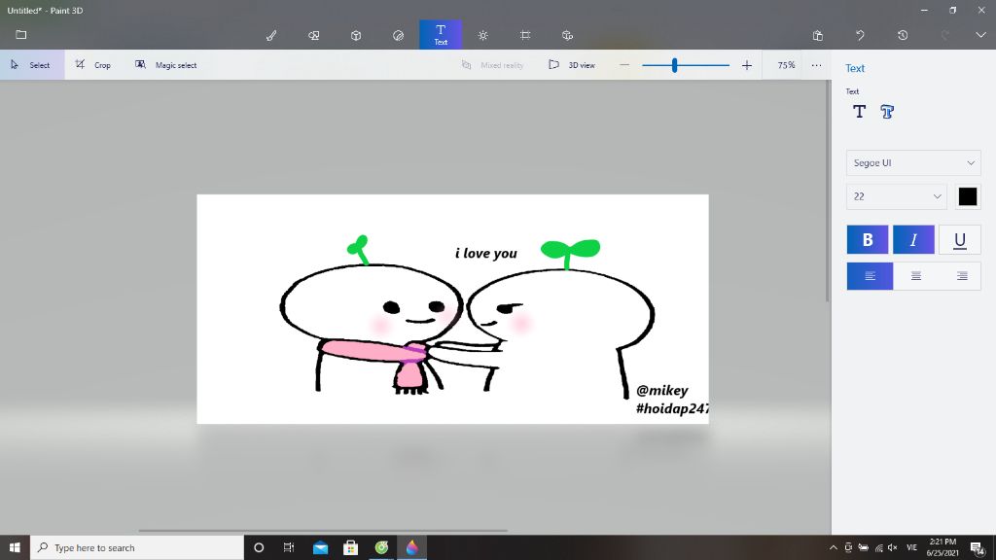Select the 3D shapes tool
Screen dimensions: 996x560
356,36
